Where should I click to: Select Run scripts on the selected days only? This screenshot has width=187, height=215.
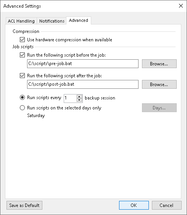pos(22,108)
